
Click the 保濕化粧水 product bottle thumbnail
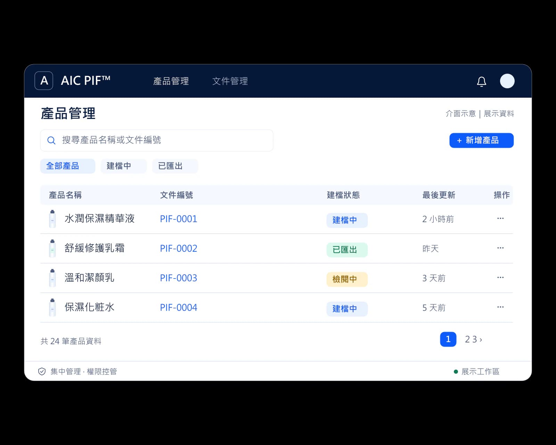tap(52, 307)
